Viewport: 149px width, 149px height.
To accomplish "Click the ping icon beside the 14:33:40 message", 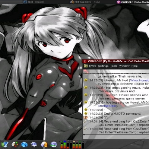I will click(86, 129).
